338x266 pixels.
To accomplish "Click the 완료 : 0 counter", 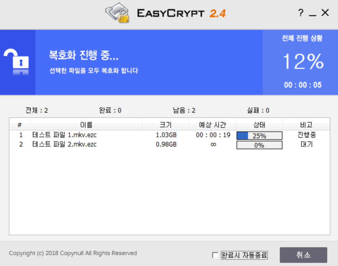I will 110,111.
